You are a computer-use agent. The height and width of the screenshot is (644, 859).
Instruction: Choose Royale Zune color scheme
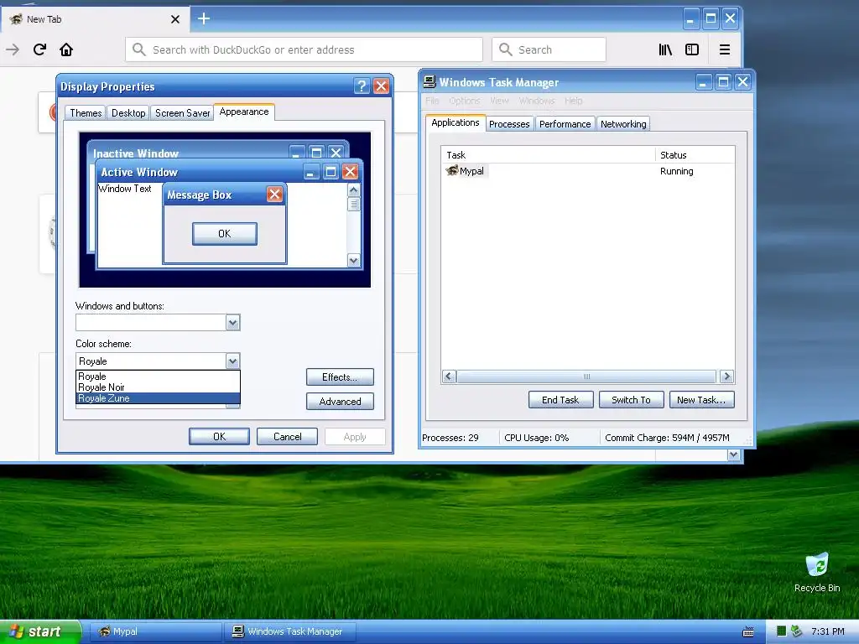158,398
